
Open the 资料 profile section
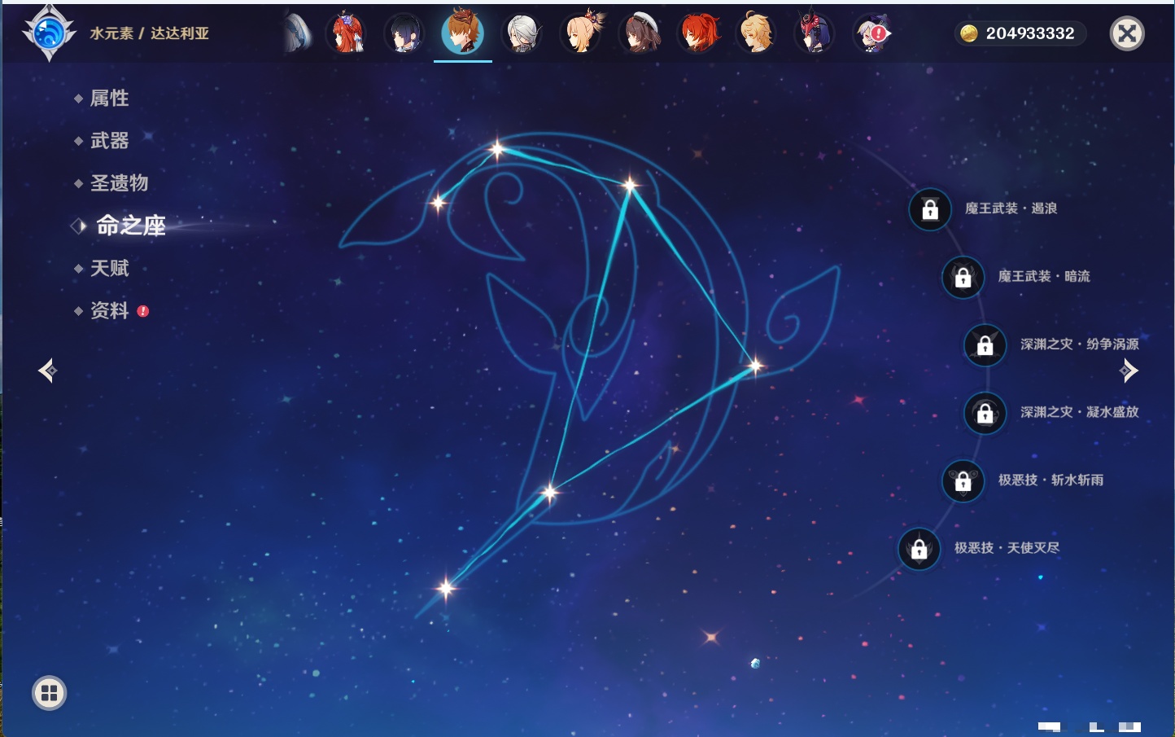(x=110, y=311)
